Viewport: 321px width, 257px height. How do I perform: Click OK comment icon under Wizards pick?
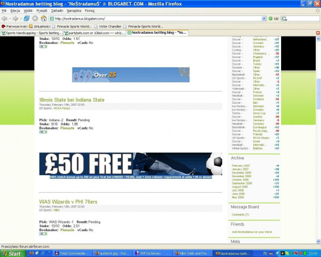coord(43,234)
